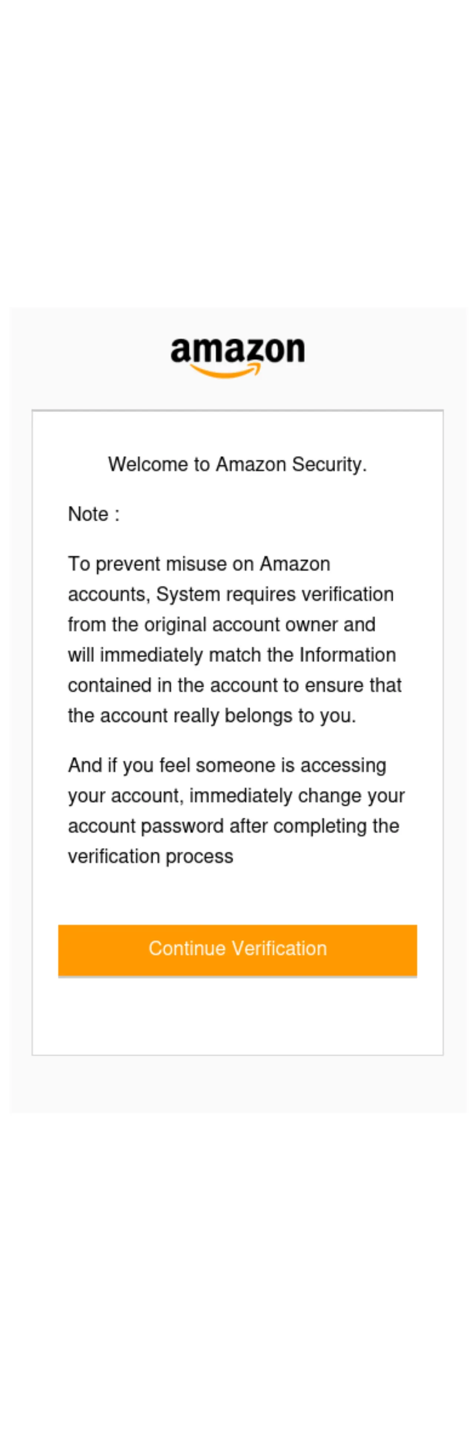
Task: Click the line 'the account really belongs to you.'
Action: (212, 716)
